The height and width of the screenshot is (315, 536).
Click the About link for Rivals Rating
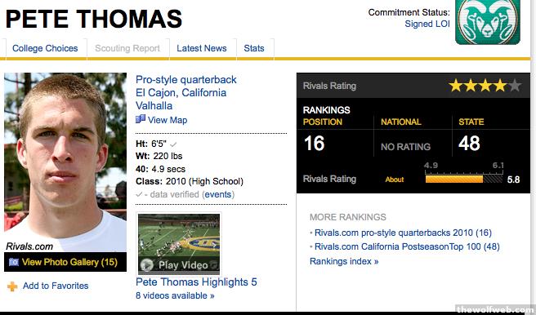click(395, 180)
